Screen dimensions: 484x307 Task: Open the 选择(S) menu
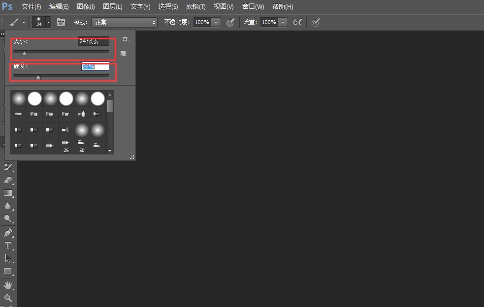point(168,6)
